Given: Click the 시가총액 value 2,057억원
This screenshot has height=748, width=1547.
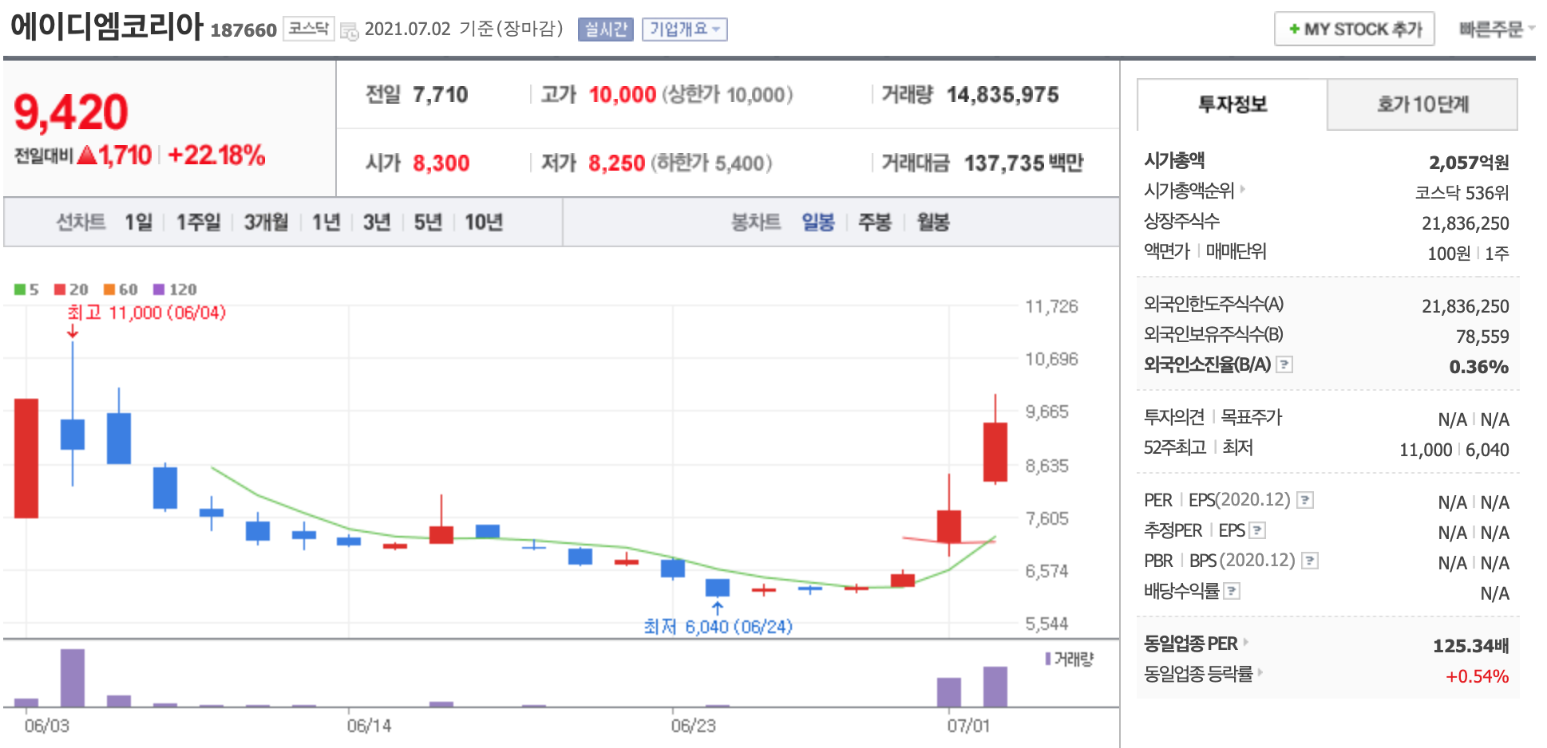Looking at the screenshot, I should click(x=1469, y=163).
